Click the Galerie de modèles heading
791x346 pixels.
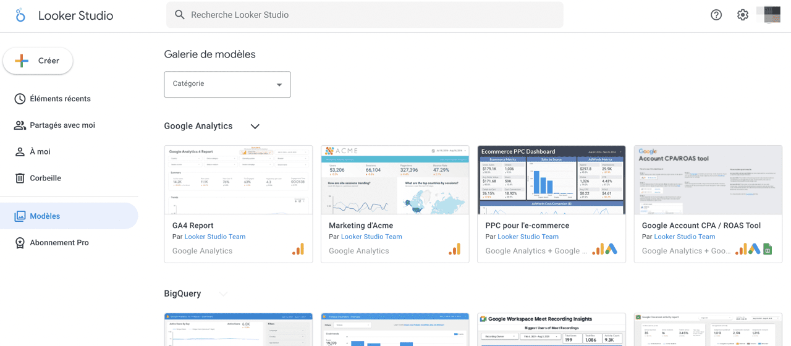click(209, 54)
